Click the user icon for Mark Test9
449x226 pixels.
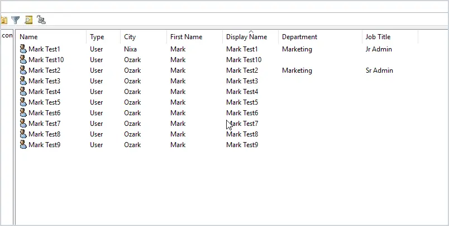coord(23,144)
